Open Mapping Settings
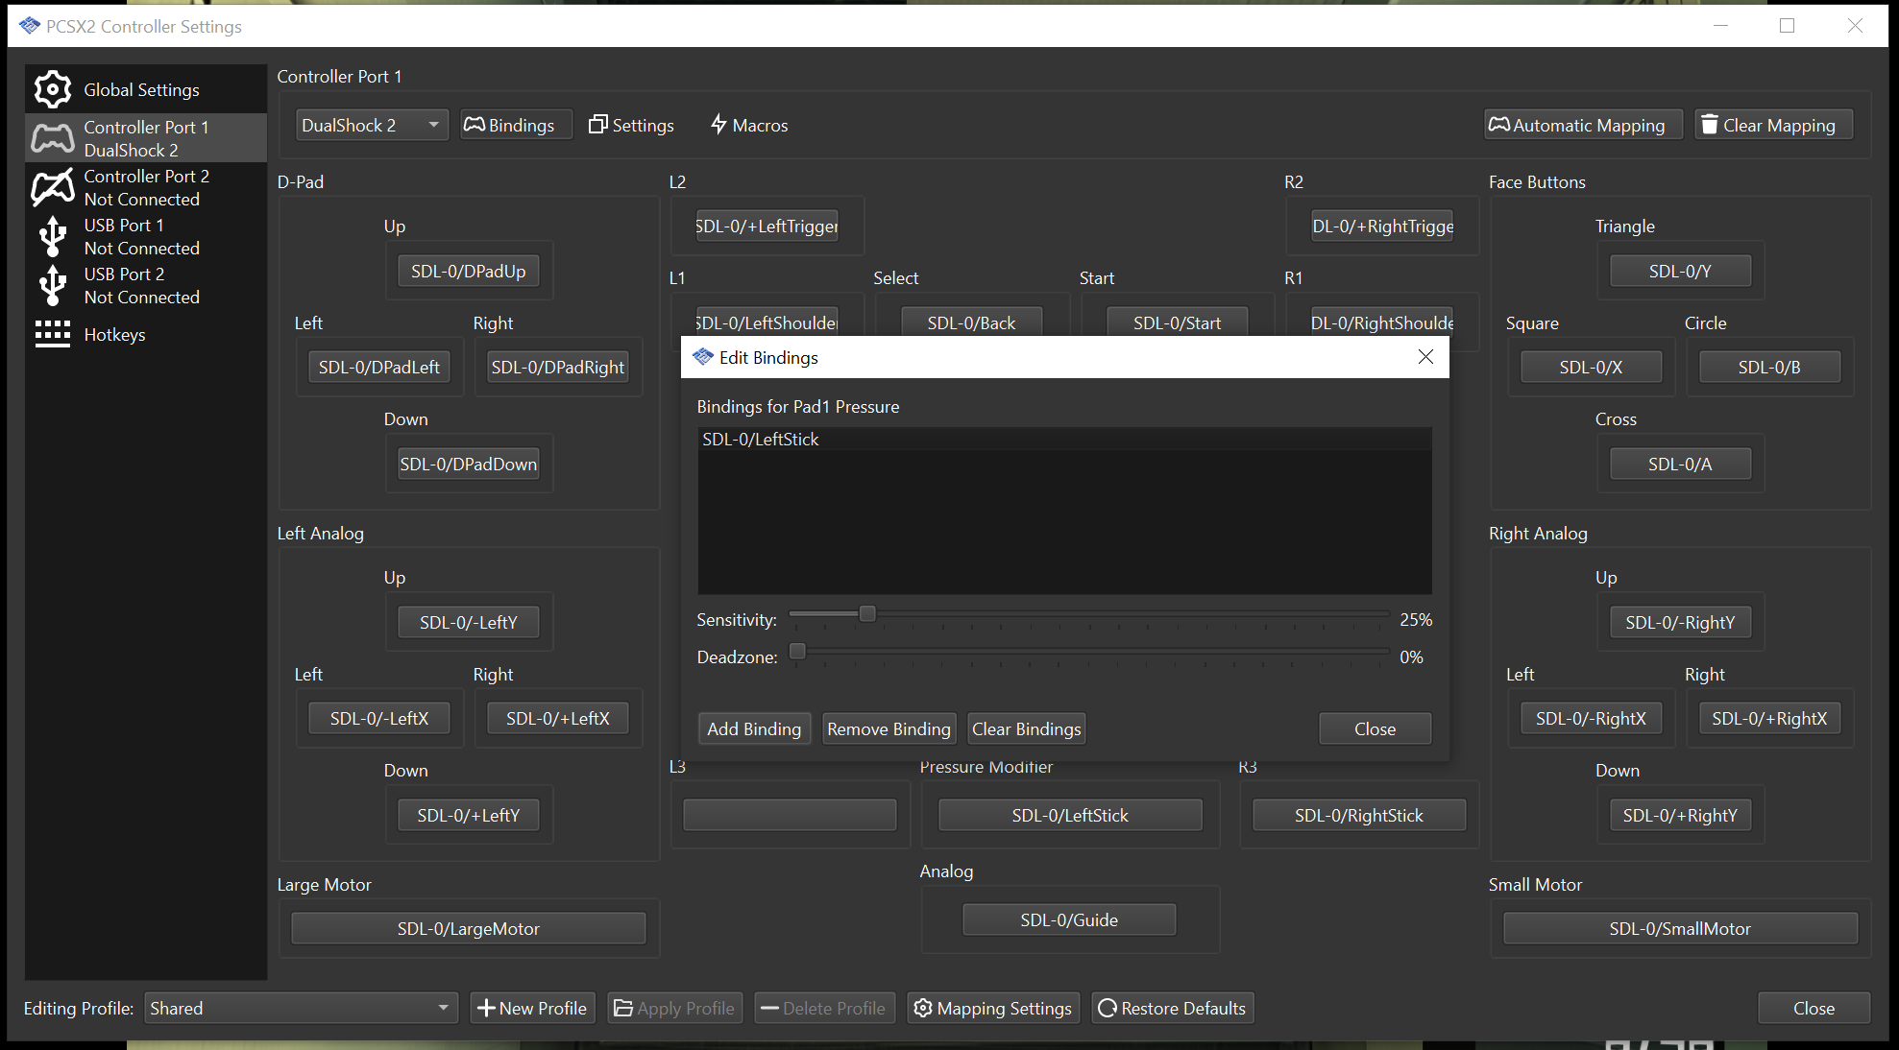 tap(993, 1008)
